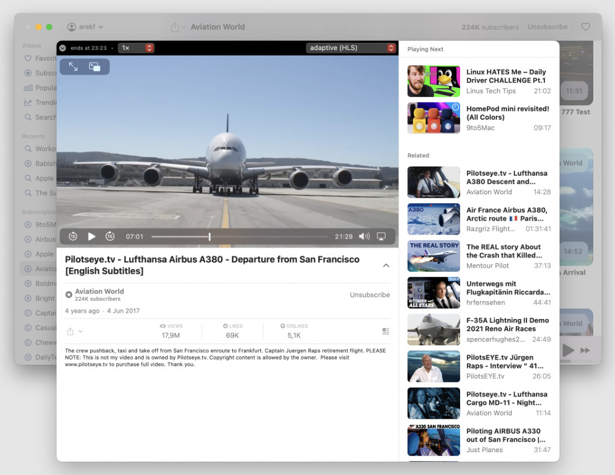The image size is (615, 475).
Task: Mute audio with the speaker icon
Action: coord(364,236)
